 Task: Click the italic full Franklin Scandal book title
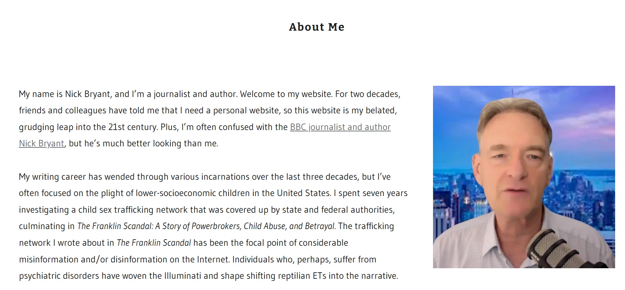[x=207, y=226]
